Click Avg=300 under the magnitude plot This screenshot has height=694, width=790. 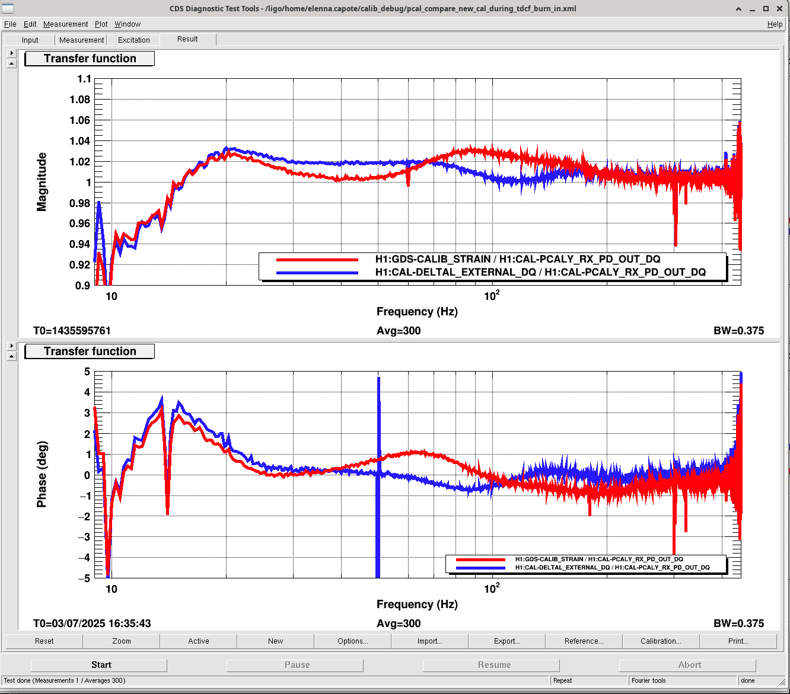click(x=399, y=331)
